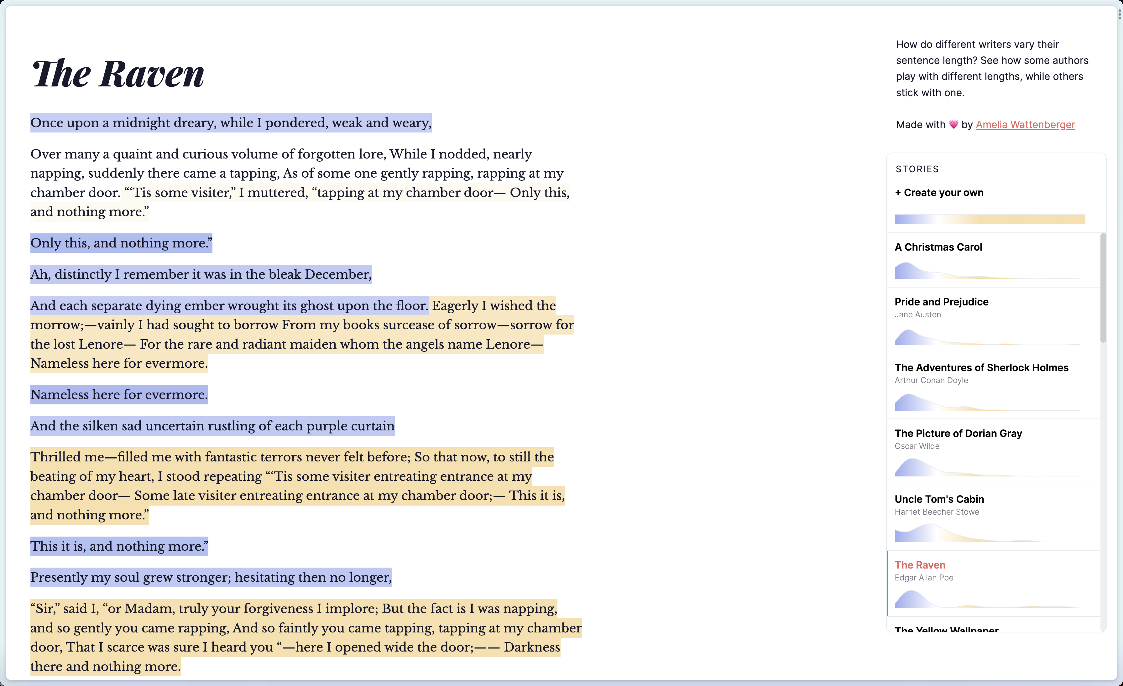Viewport: 1123px width, 686px height.
Task: Click author name 'Edgar Allan Poe'
Action: point(924,578)
